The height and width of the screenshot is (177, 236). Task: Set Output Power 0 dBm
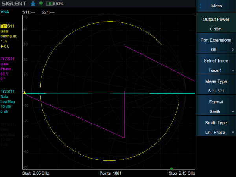coord(216,24)
